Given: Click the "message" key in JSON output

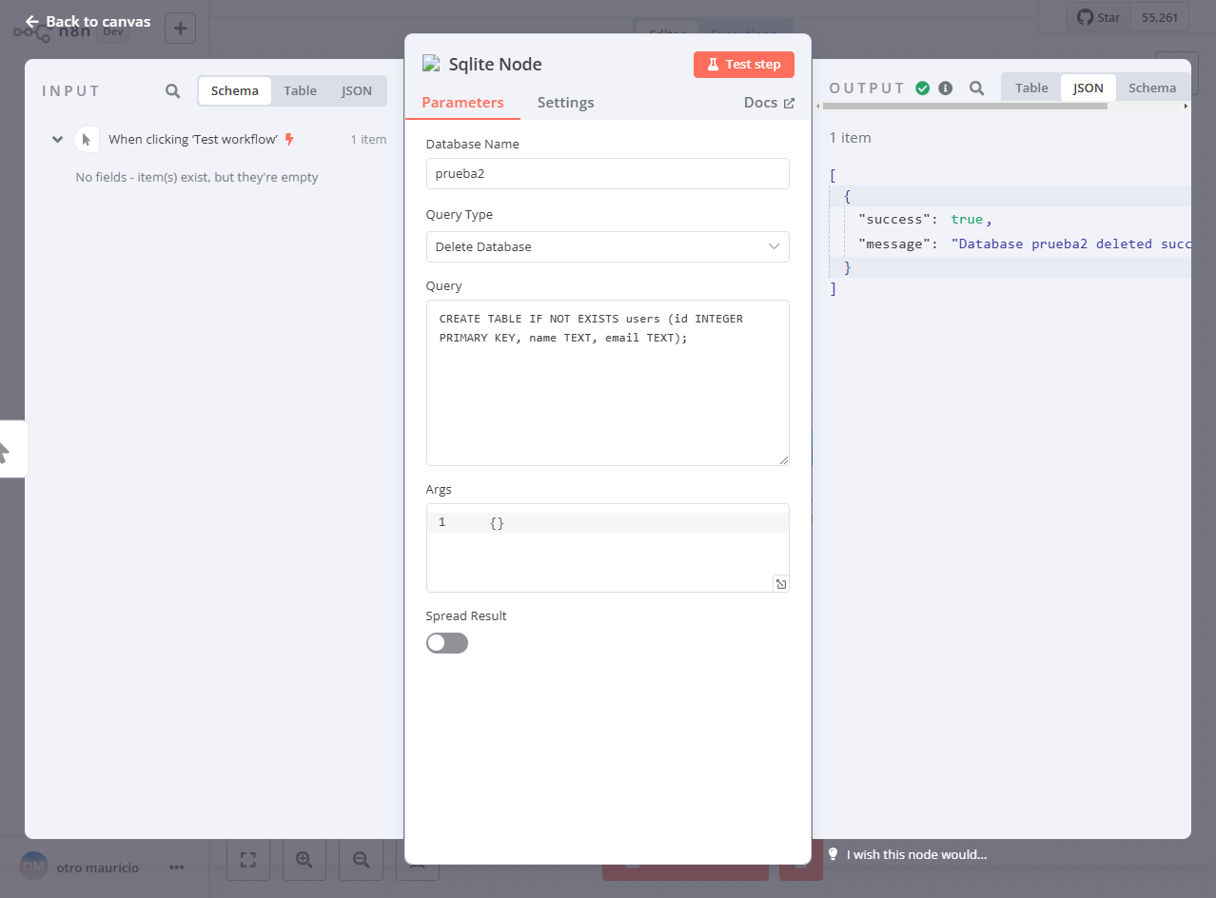Looking at the screenshot, I should click(894, 244).
